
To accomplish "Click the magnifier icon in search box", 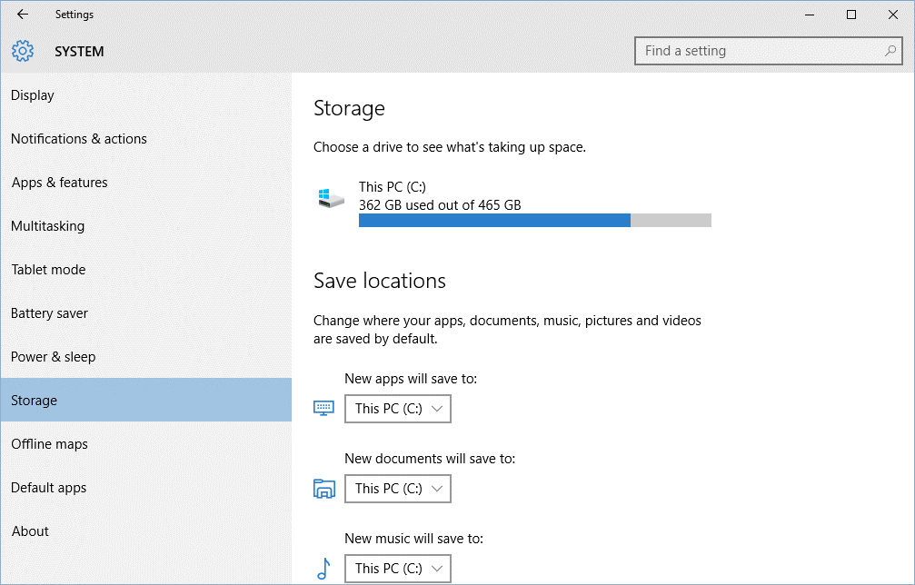I will coord(890,51).
